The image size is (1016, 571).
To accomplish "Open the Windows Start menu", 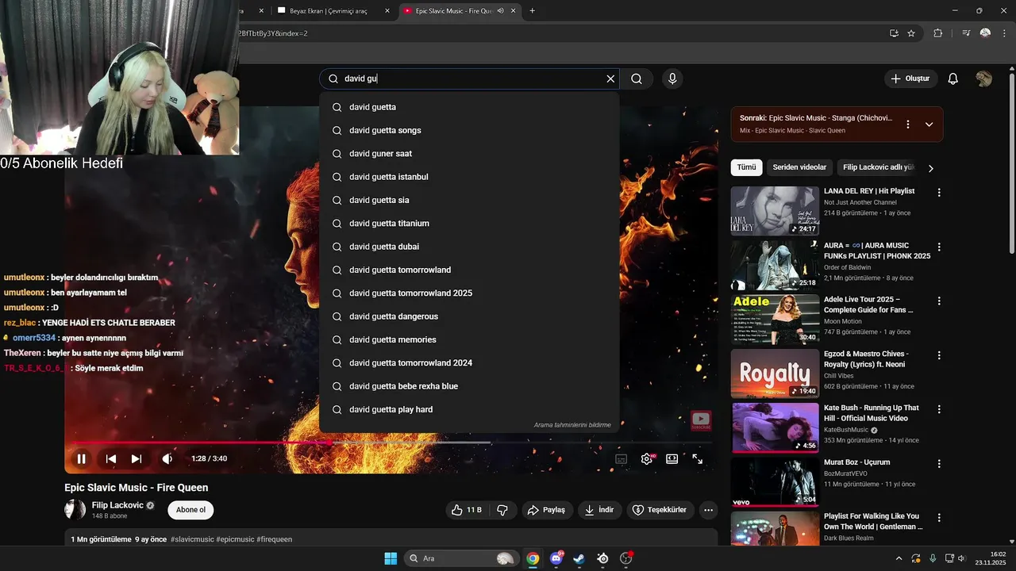I will click(391, 558).
